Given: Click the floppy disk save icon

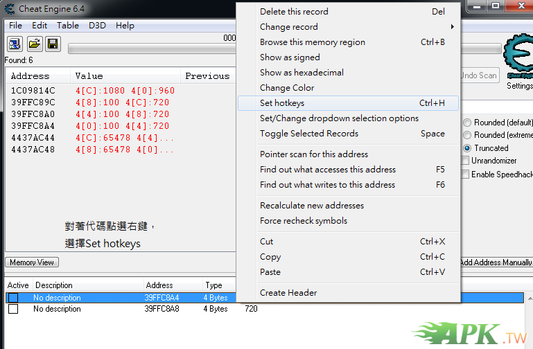Looking at the screenshot, I should (x=53, y=44).
